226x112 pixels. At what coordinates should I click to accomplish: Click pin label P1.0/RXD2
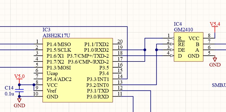coord(96,50)
